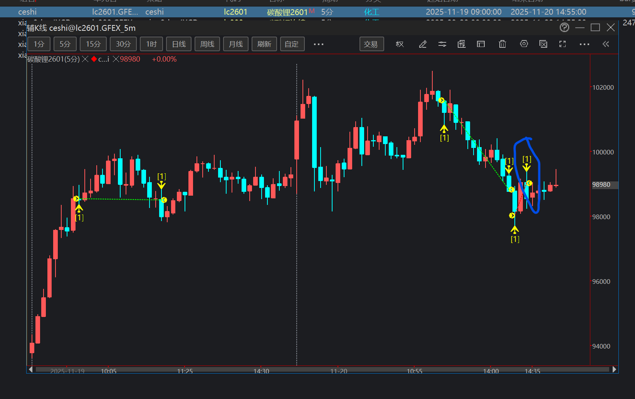The image size is (635, 399).
Task: Expand more period options after 自定
Action: pos(318,44)
